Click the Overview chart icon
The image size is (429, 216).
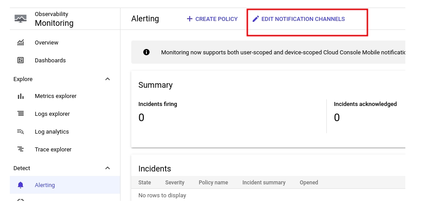pos(21,43)
